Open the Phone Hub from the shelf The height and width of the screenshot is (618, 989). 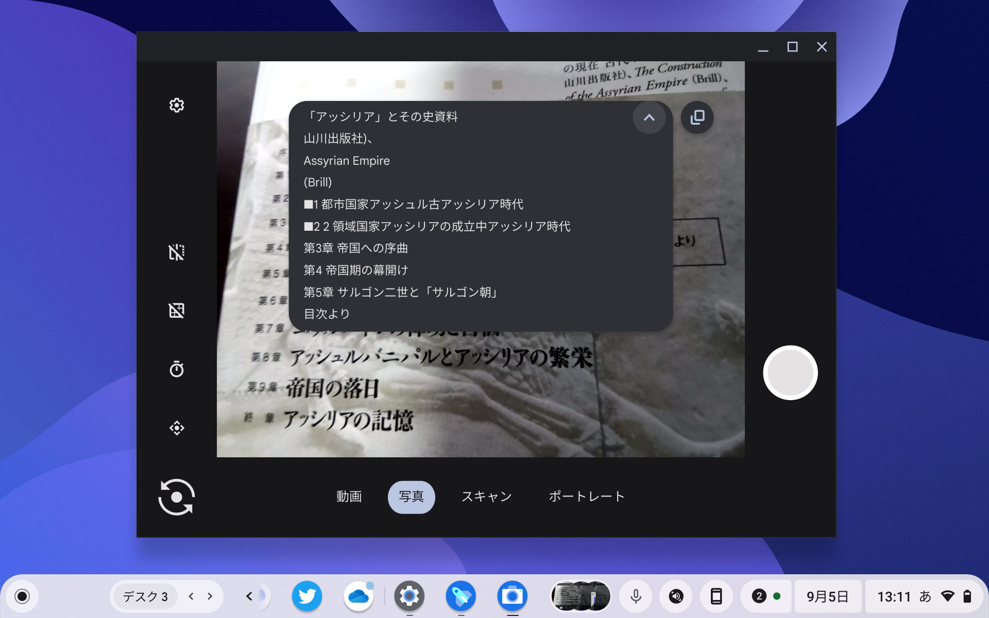[718, 596]
